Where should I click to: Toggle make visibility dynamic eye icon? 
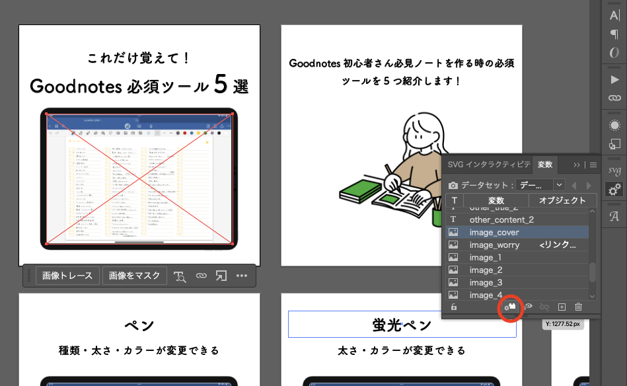(x=529, y=307)
